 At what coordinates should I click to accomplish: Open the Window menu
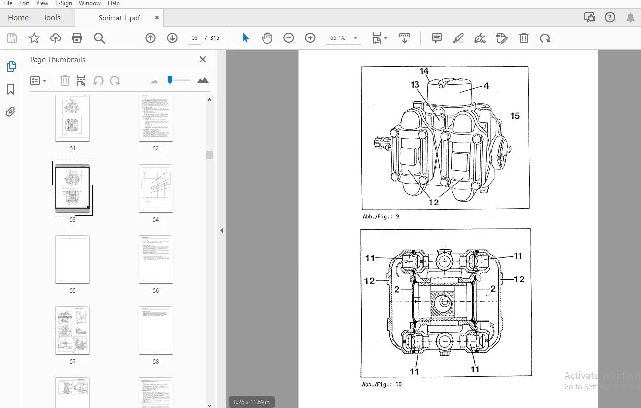(90, 3)
